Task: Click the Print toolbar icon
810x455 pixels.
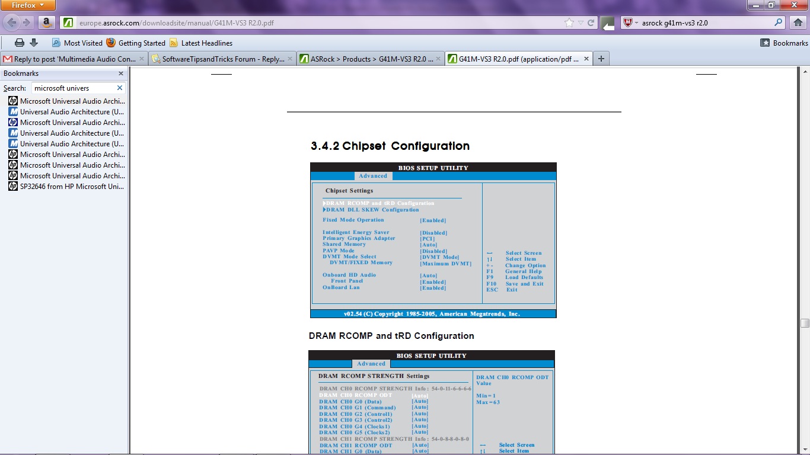Action: pyautogui.click(x=20, y=43)
